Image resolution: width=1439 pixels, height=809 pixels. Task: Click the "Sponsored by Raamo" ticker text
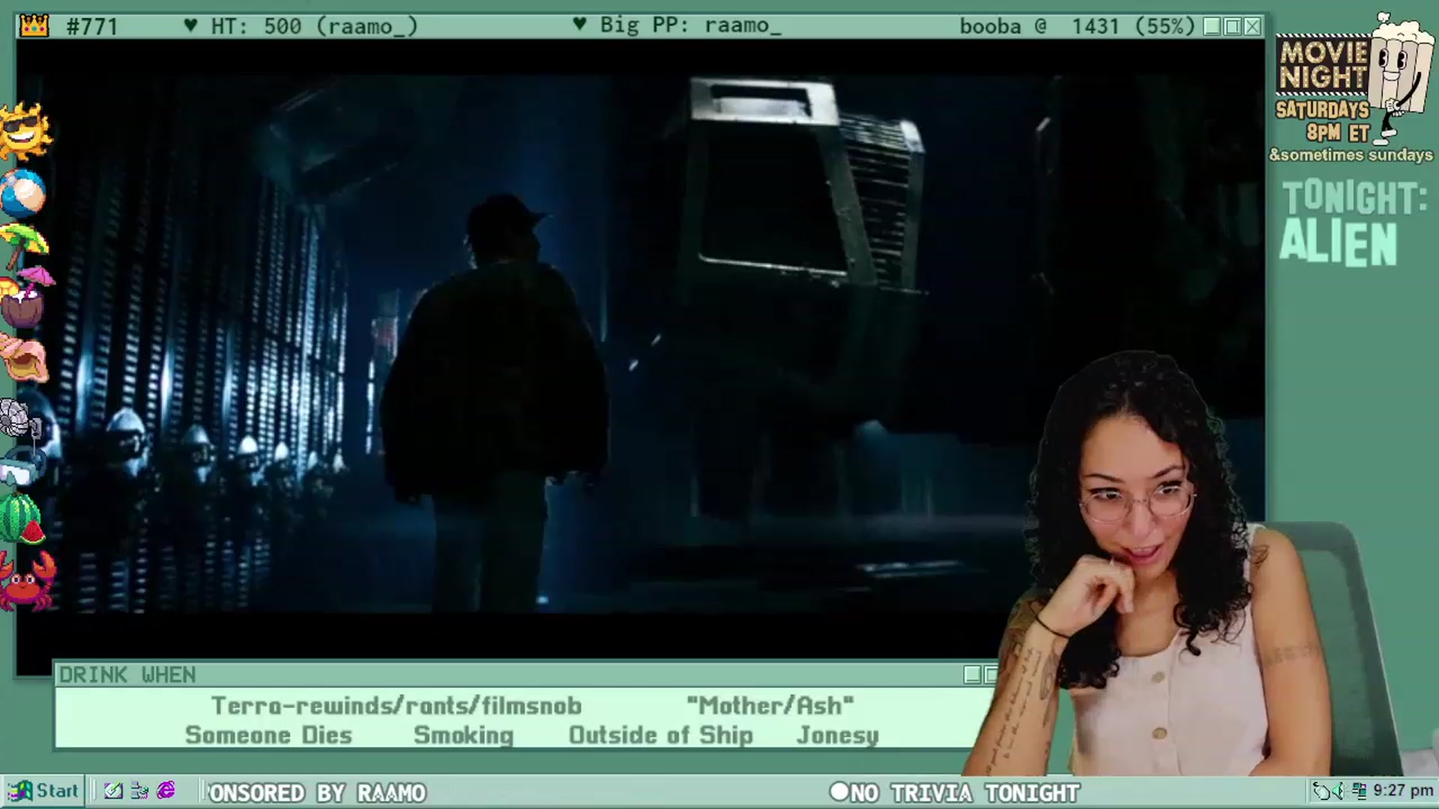[x=316, y=793]
